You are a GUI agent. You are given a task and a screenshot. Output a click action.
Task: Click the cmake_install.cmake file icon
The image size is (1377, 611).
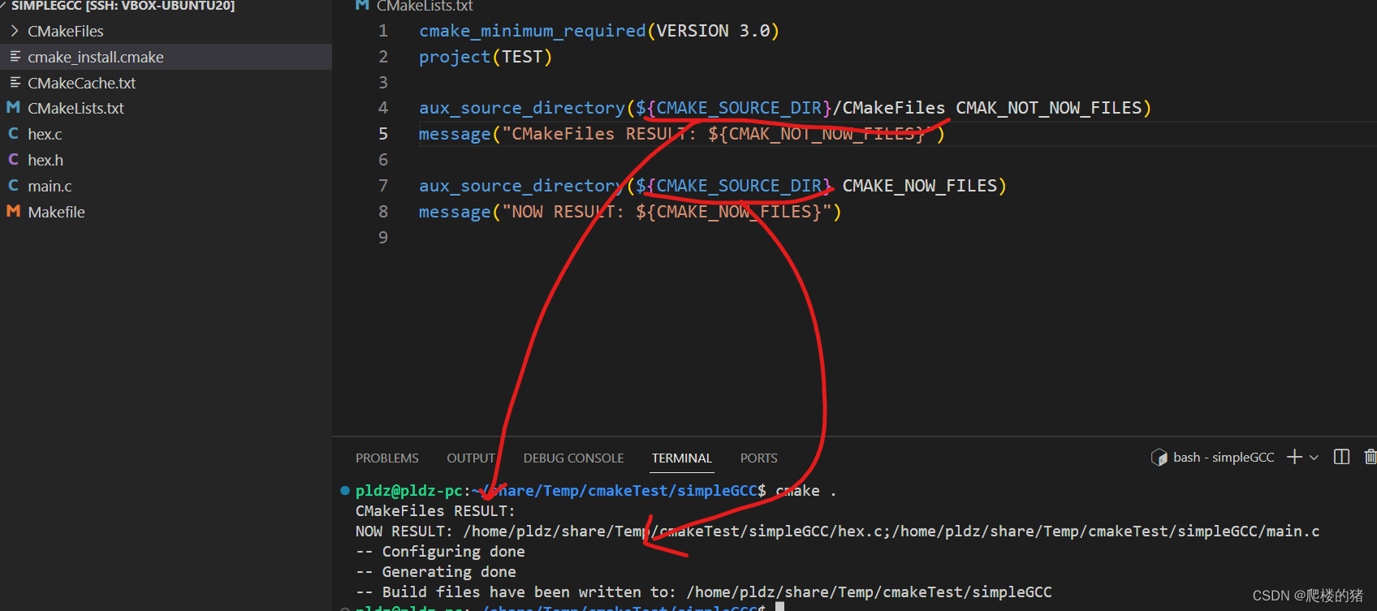click(x=15, y=57)
